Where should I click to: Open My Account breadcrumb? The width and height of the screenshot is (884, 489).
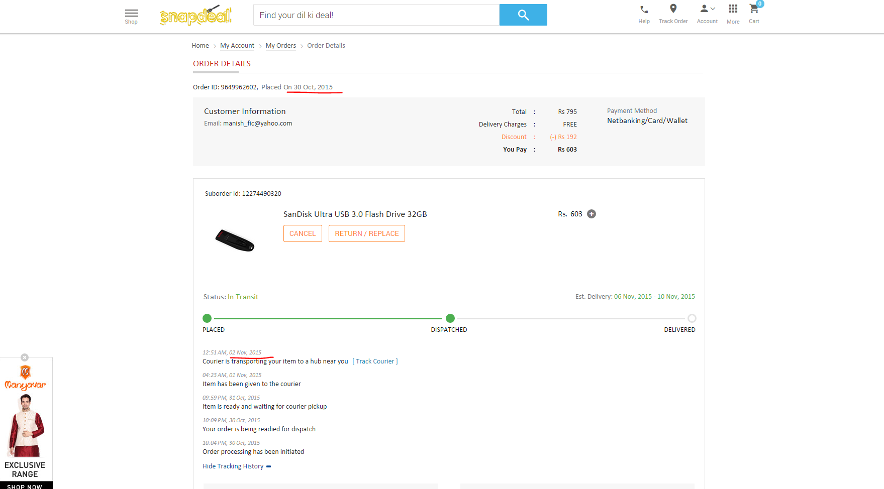pyautogui.click(x=237, y=46)
